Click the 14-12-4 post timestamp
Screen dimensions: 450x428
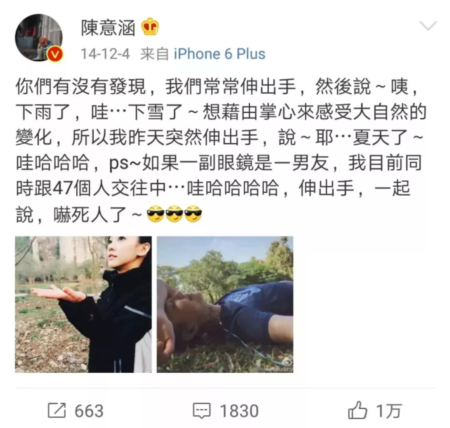[x=105, y=54]
